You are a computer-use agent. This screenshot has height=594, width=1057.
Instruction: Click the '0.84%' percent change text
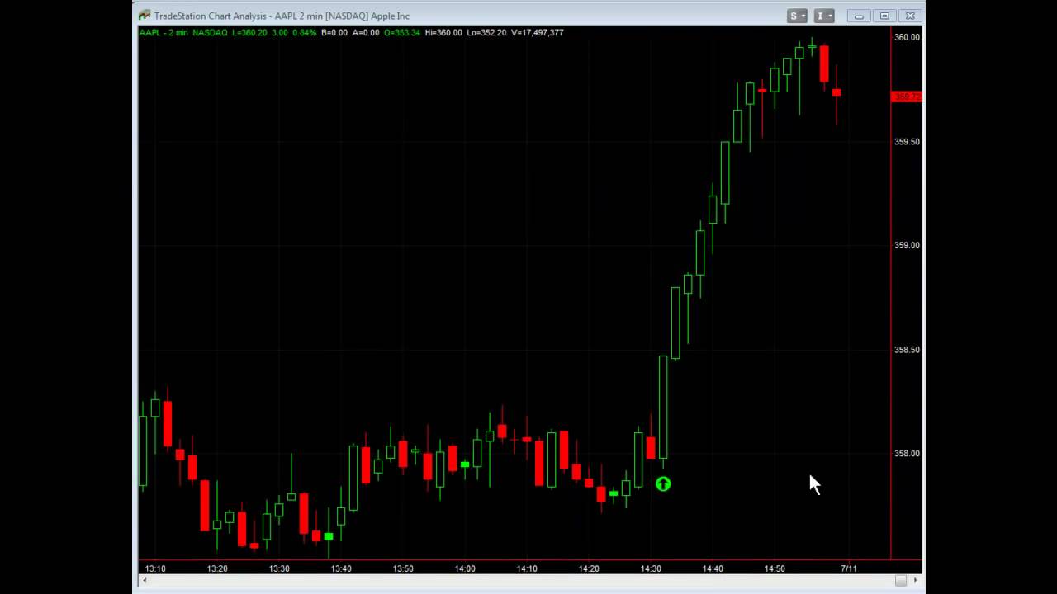[304, 33]
